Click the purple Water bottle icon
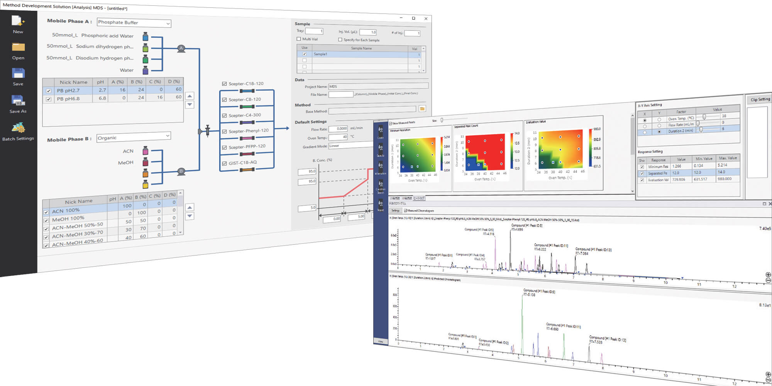 pyautogui.click(x=146, y=70)
